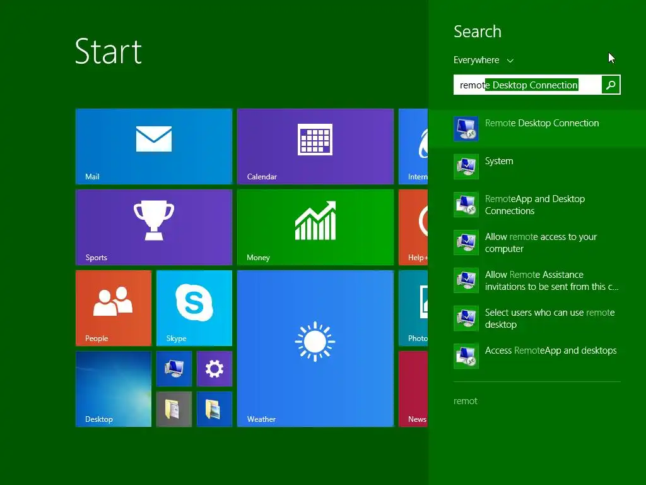Viewport: 646px width, 485px height.
Task: Open the Help+Tips tile
Action: coord(413,227)
